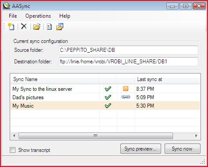Close the AASync window

pos(199,6)
